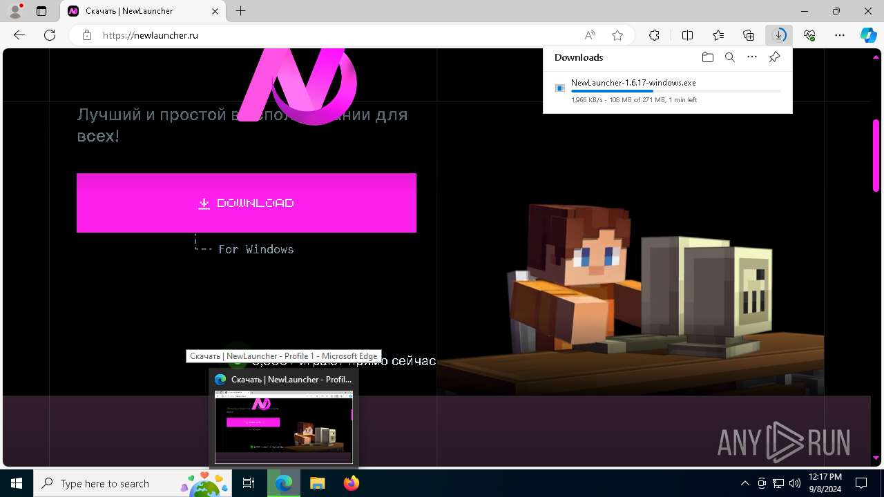Click the Type here to search box
The height and width of the screenshot is (497, 884).
pos(134,483)
